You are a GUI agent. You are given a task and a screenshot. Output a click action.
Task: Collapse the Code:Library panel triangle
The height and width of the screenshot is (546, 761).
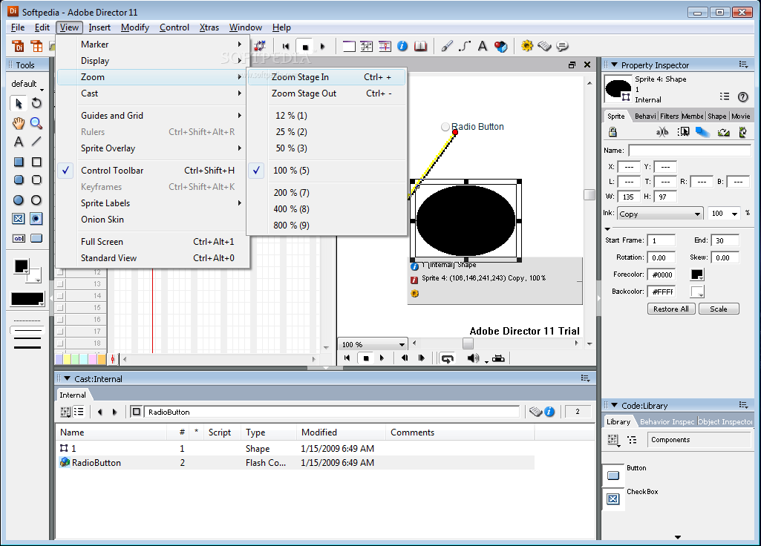click(x=615, y=405)
